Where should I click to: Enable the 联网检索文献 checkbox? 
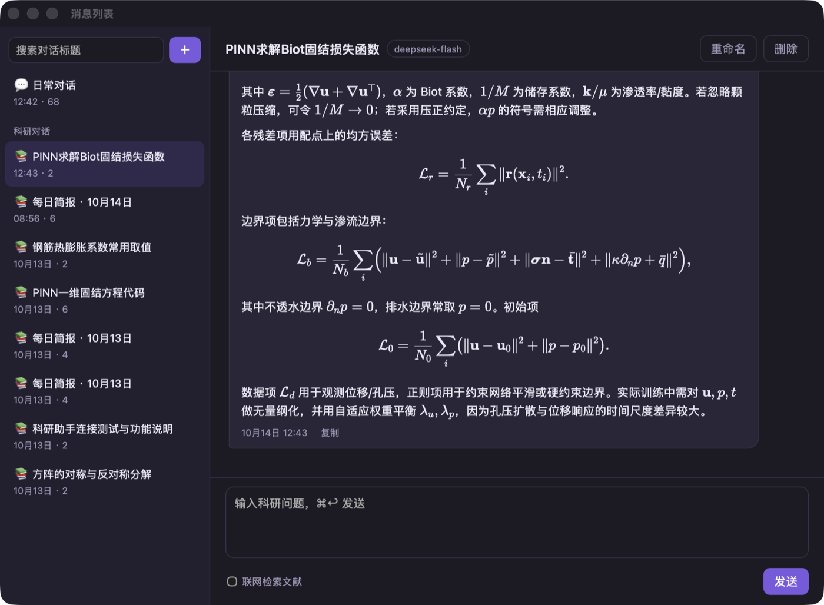232,581
